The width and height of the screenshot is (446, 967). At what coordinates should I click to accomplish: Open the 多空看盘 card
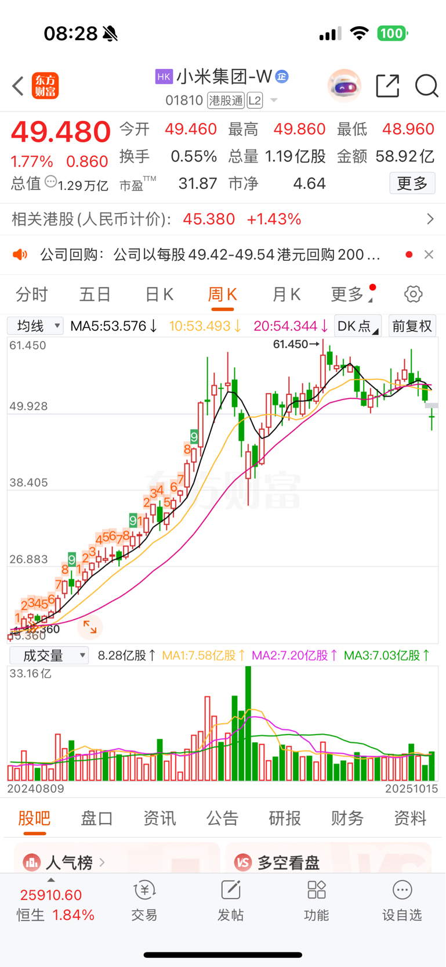(328, 858)
